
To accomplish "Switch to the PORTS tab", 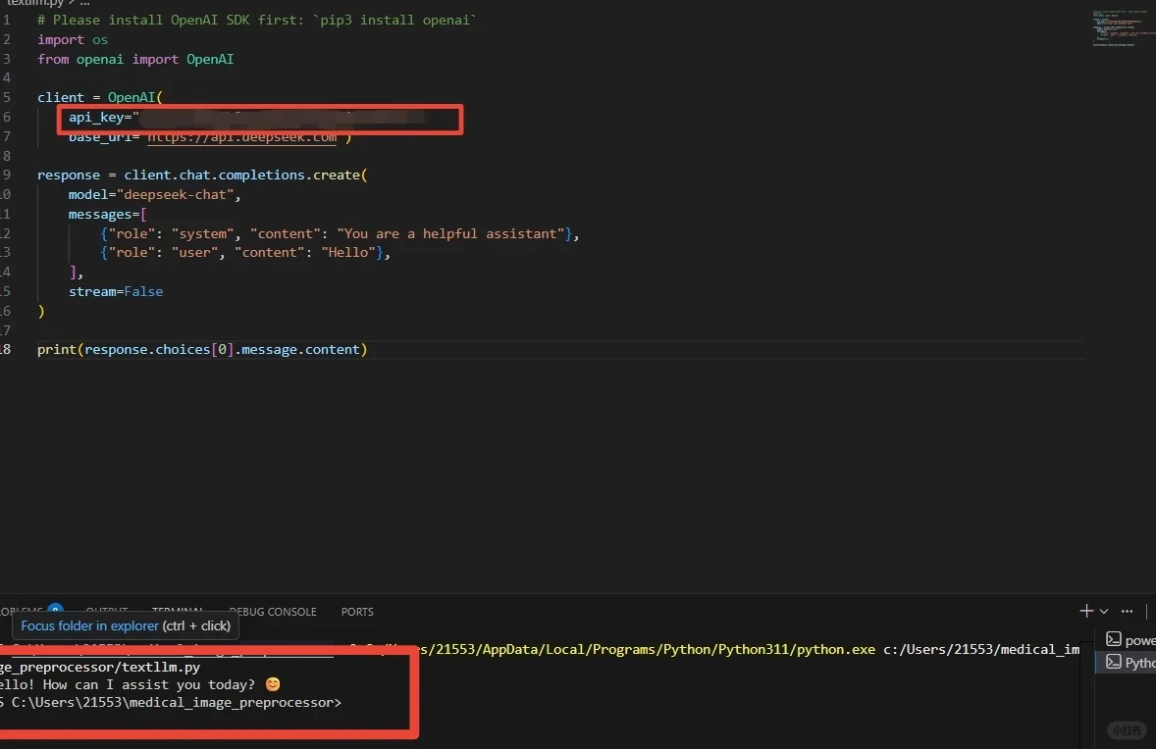I will (x=357, y=612).
